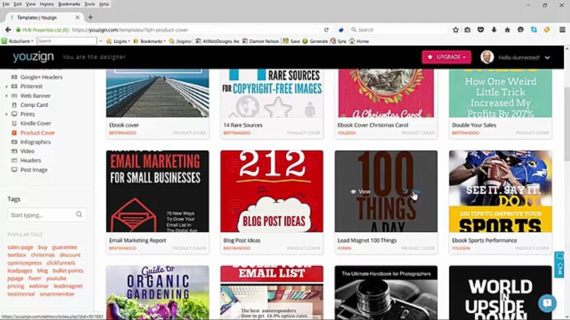Open Firefox downloads arrow icon
This screenshot has height=320, width=570.
coord(494,30)
